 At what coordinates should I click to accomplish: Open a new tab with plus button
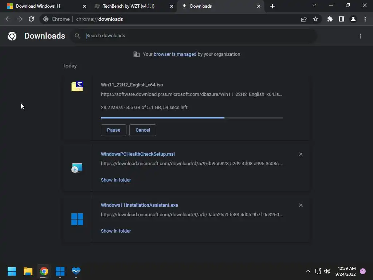click(272, 6)
